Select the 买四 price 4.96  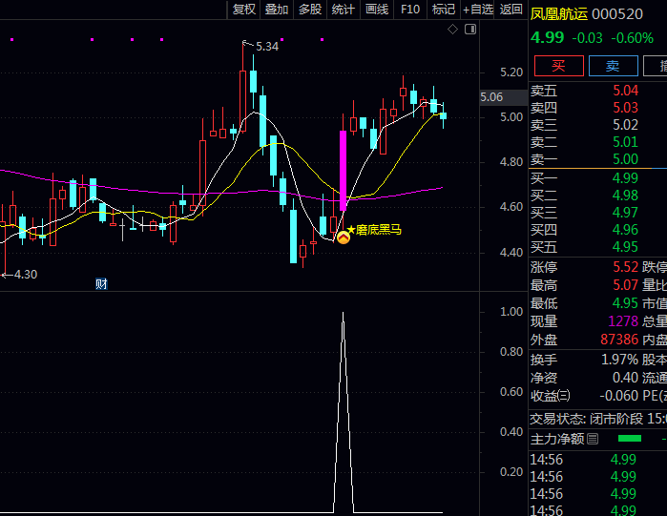625,230
